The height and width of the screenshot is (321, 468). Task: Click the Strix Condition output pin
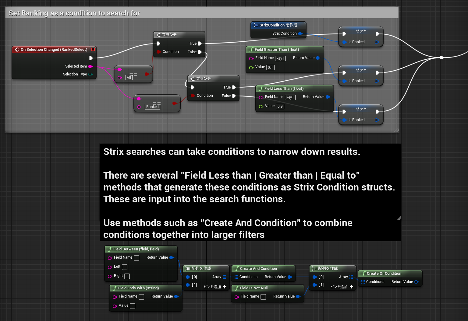coord(300,33)
